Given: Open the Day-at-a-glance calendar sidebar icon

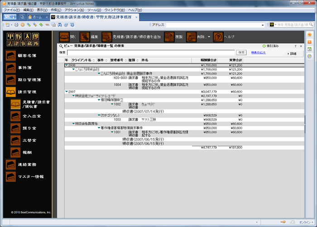Looking at the screenshot, I should pyautogui.click(x=309, y=49).
